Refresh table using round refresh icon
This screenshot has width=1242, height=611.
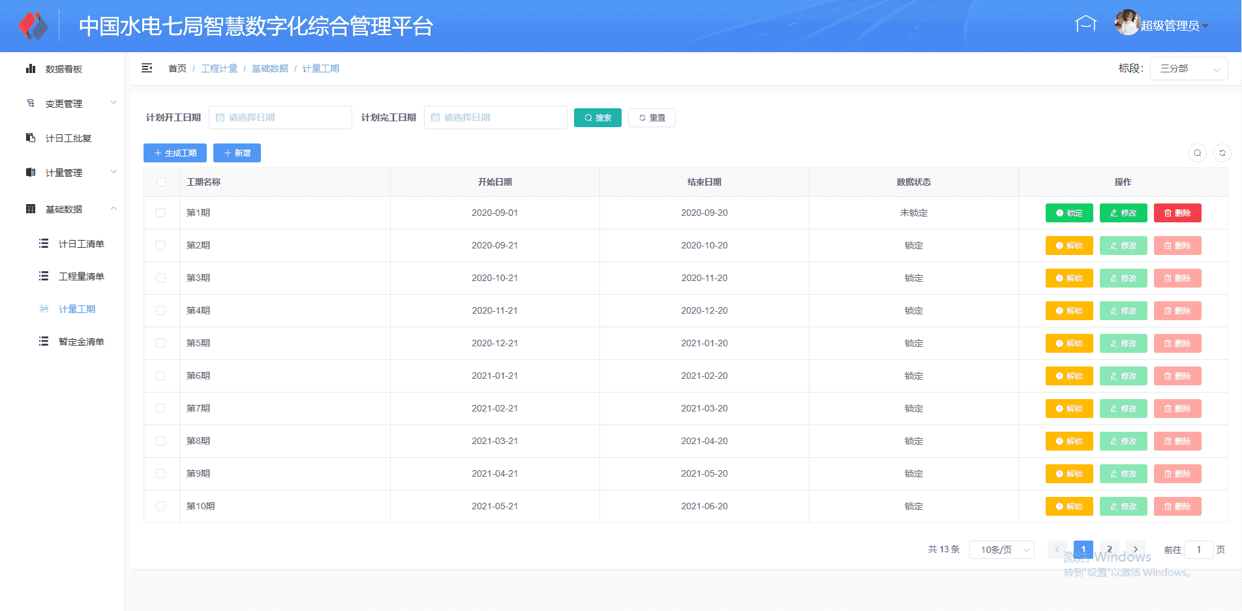point(1222,153)
